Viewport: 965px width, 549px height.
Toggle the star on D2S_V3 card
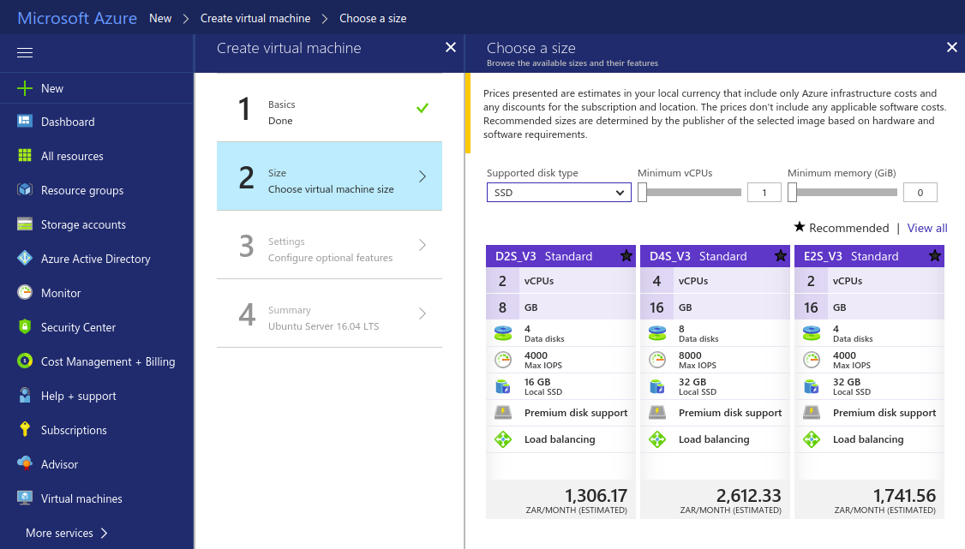626,256
